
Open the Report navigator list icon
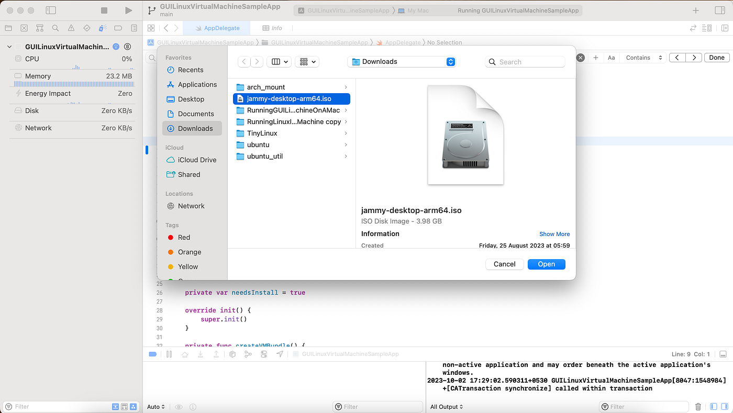[x=134, y=27]
